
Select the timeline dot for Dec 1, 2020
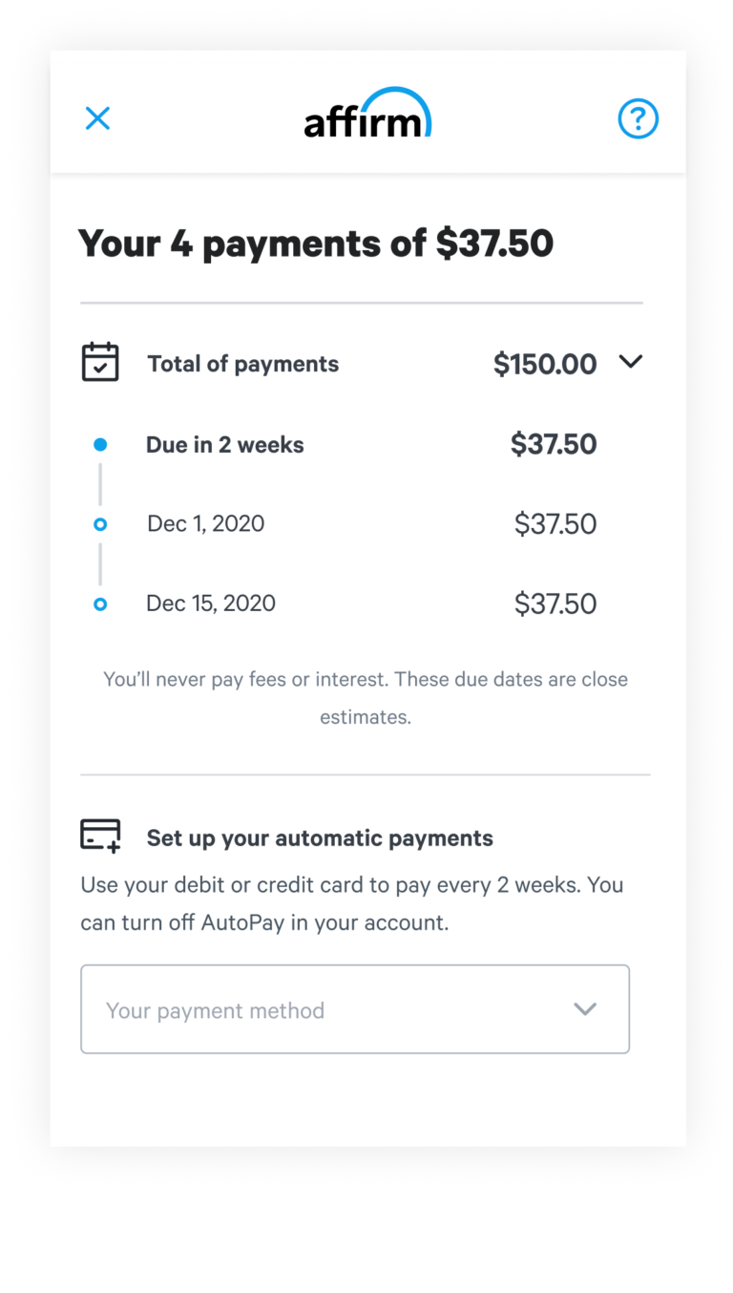[100, 524]
